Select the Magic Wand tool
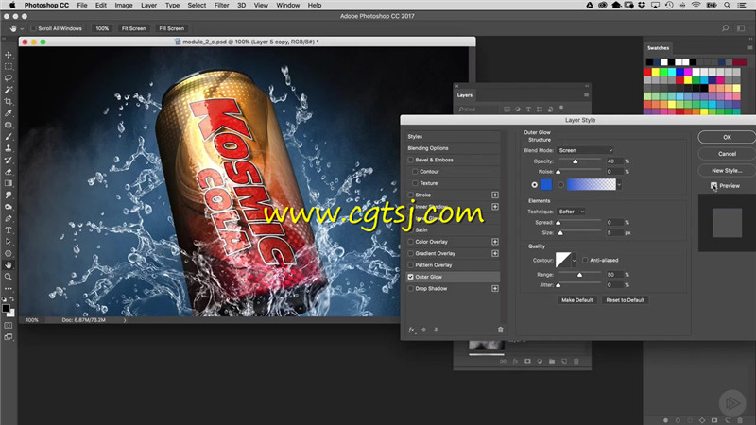 [9, 90]
